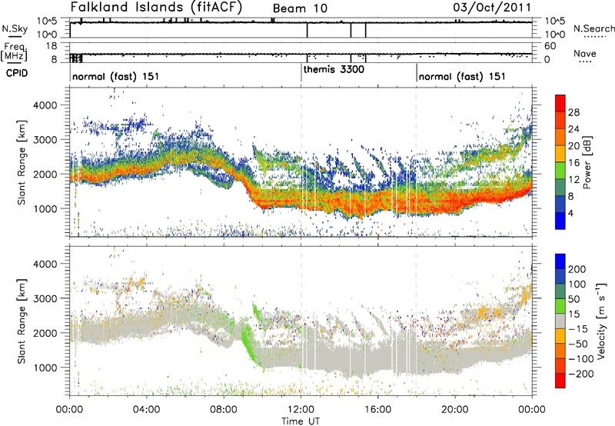Click the '08:00' time axis tick label
Image resolution: width=615 pixels, height=426 pixels.
[224, 409]
